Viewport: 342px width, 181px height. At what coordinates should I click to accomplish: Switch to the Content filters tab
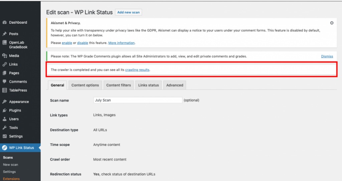tap(119, 85)
